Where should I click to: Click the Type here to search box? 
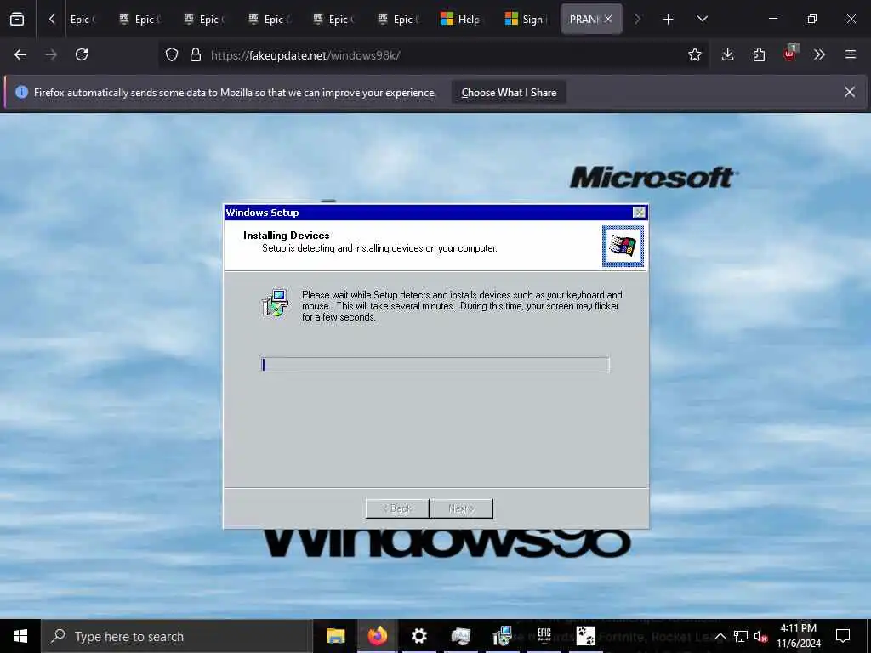(x=177, y=636)
